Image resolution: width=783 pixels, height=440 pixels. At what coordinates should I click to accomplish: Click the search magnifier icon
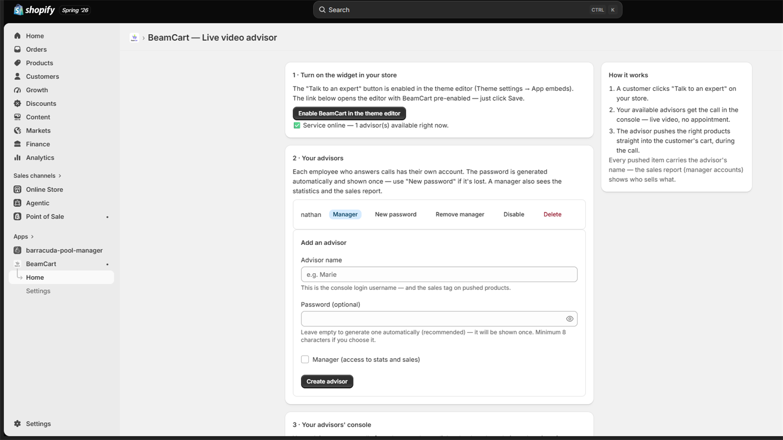(322, 10)
